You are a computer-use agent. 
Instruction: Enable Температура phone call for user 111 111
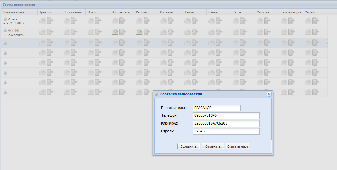[x=292, y=32]
